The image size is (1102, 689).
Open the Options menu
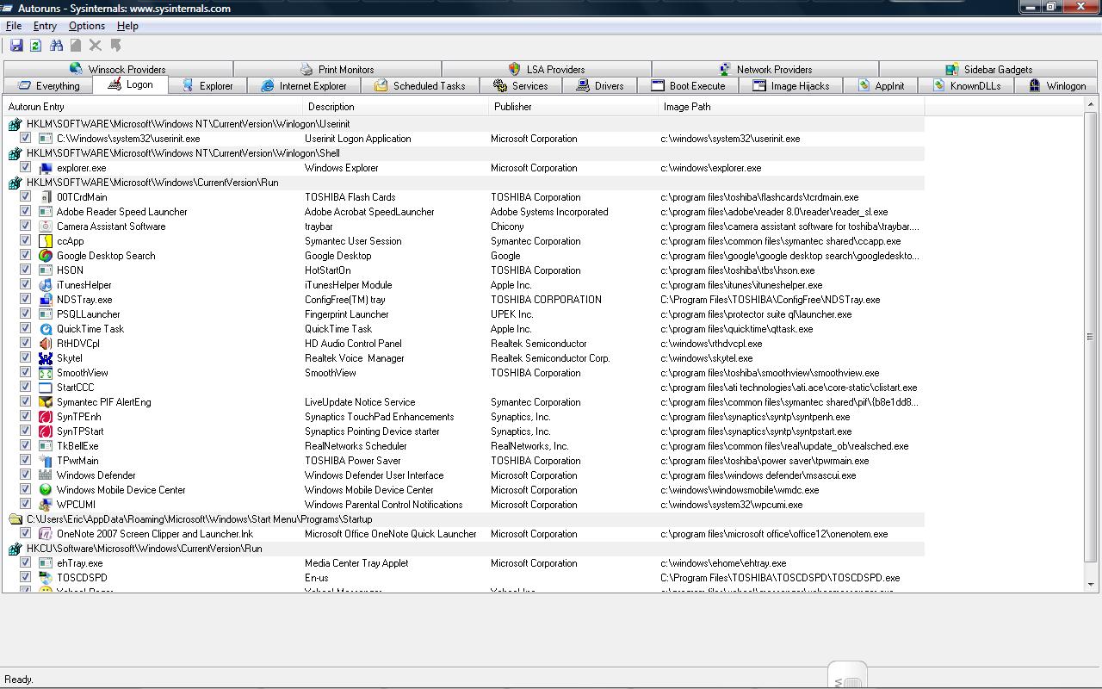click(87, 26)
